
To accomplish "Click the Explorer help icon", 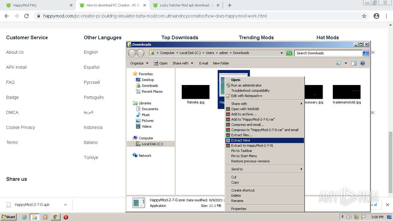I will 363,63.
